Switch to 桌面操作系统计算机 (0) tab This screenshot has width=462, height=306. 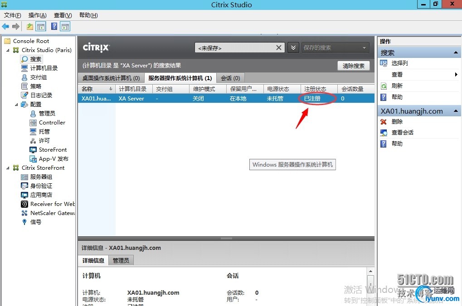coord(111,78)
